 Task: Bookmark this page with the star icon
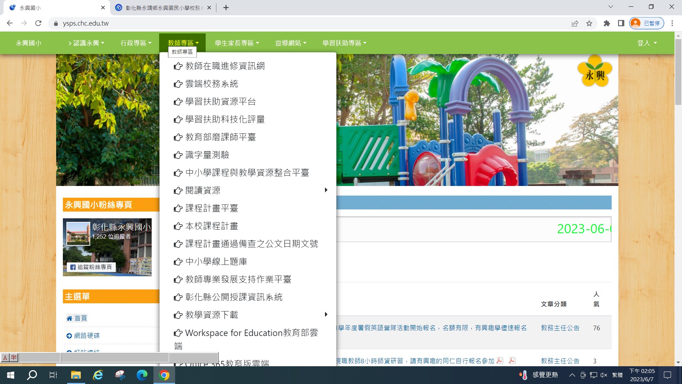tap(589, 23)
